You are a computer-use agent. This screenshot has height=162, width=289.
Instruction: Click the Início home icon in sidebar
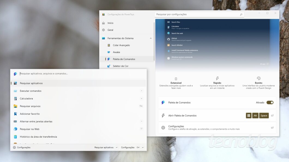coord(103,23)
